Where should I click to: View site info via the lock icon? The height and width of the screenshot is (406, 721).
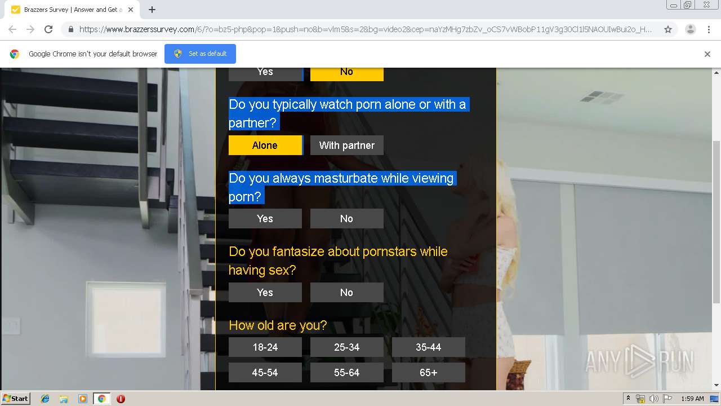pos(70,29)
